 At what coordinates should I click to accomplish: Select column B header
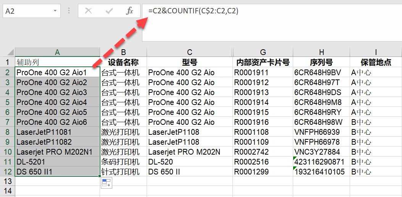pyautogui.click(x=123, y=52)
